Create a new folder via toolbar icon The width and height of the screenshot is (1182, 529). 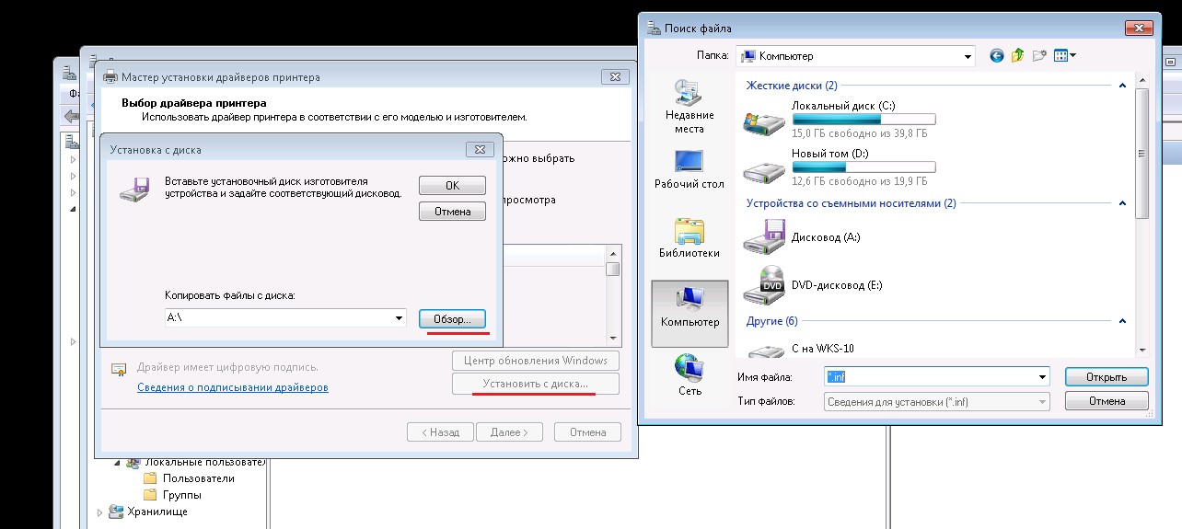pos(1040,56)
